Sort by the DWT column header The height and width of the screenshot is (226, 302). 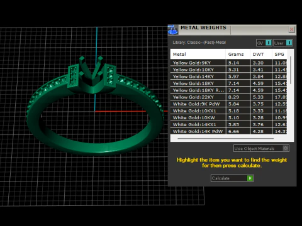(261, 54)
